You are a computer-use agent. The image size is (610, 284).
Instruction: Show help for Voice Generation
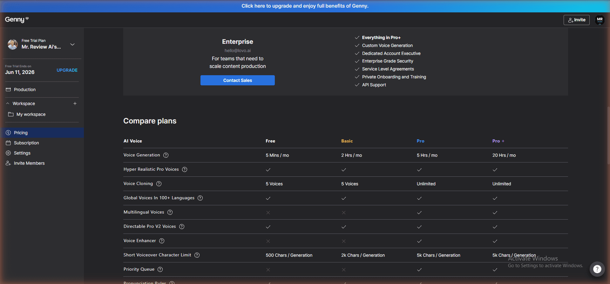166,155
